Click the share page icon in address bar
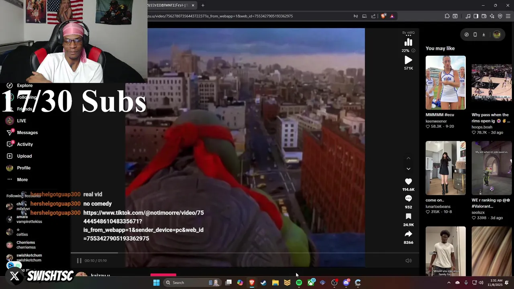 pos(373,16)
